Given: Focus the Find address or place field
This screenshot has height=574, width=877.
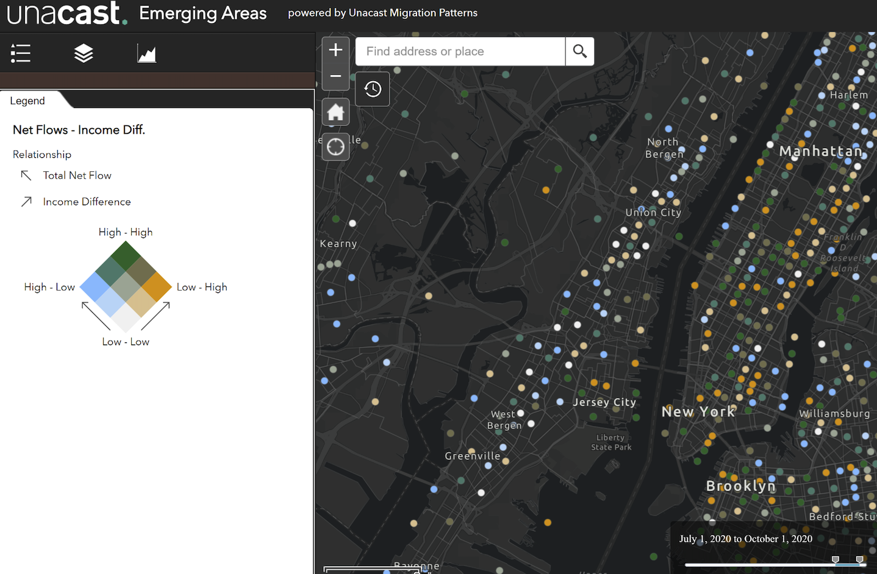Looking at the screenshot, I should [460, 51].
